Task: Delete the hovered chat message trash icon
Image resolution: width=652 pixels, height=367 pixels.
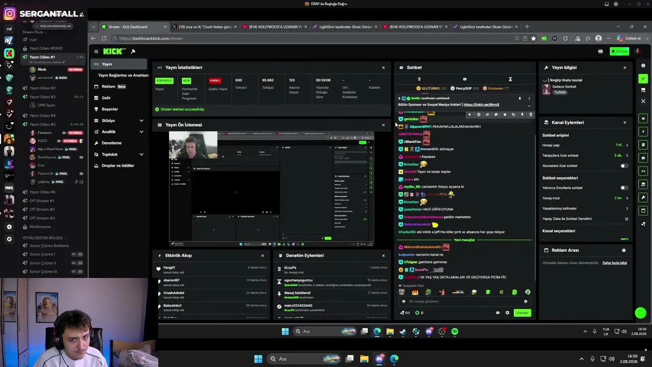Action: click(x=531, y=115)
